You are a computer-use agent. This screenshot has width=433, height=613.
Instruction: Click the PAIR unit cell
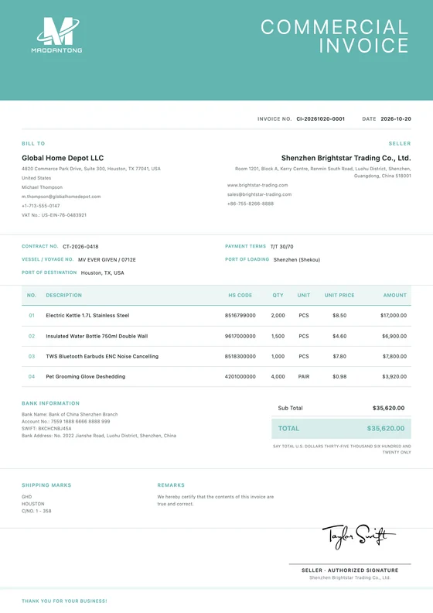304,377
